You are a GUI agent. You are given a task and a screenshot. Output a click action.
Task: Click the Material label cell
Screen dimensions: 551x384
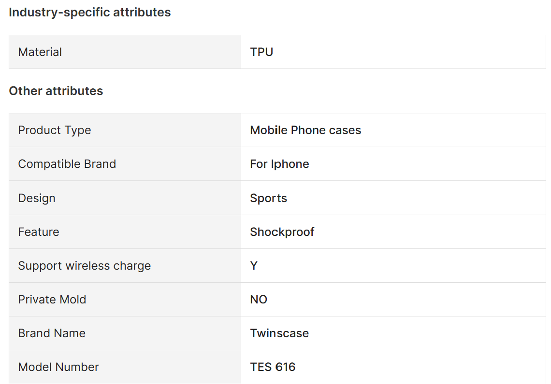click(40, 52)
